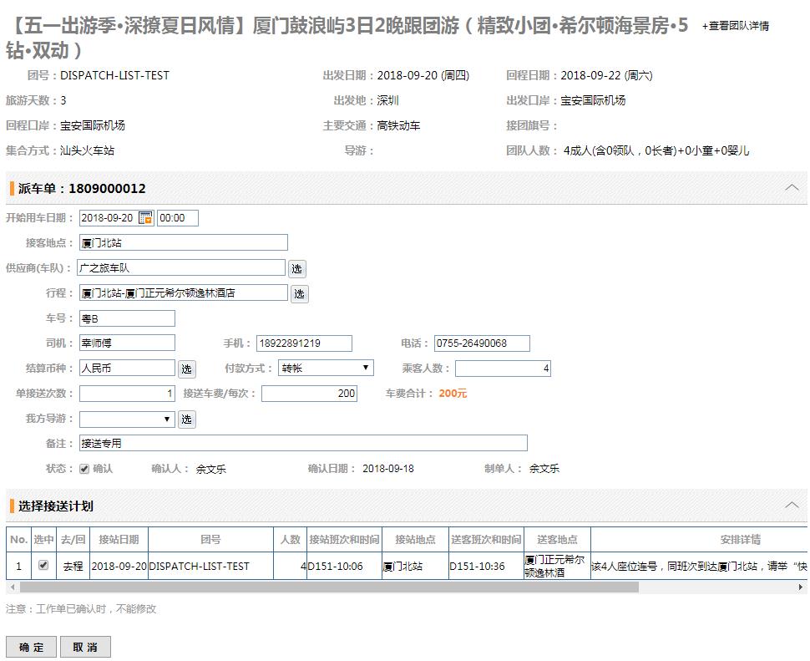Click the D151-10:06 cell
Image resolution: width=810 pixels, height=661 pixels.
point(344,566)
